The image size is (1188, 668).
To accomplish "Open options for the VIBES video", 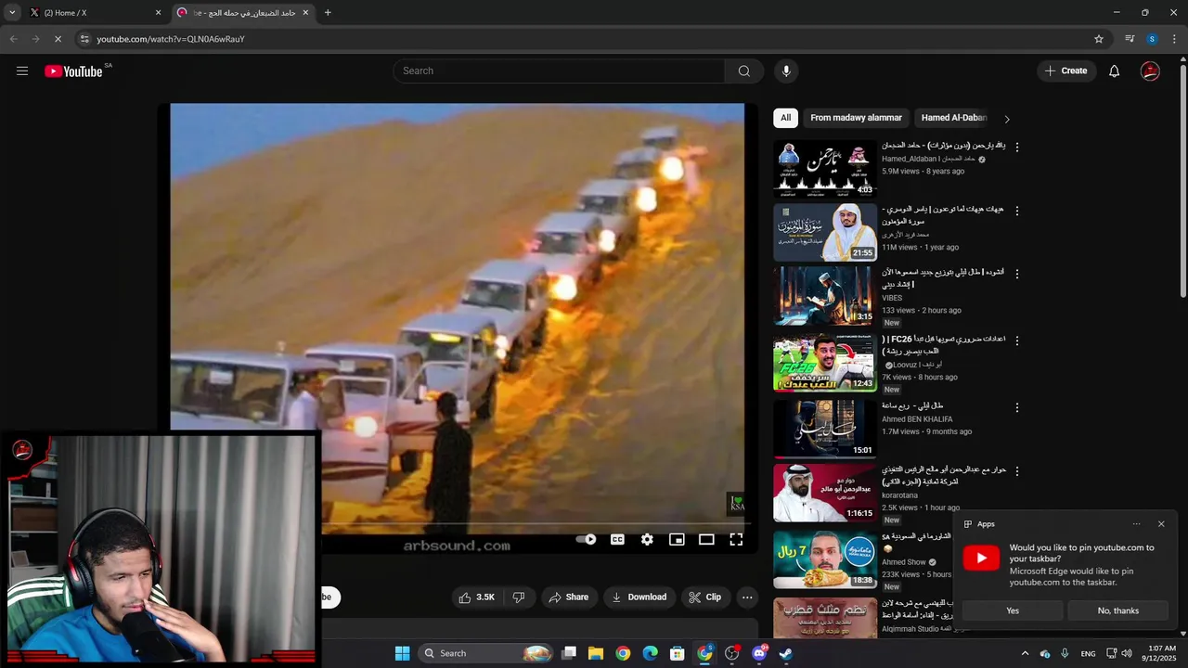I will [x=1017, y=274].
